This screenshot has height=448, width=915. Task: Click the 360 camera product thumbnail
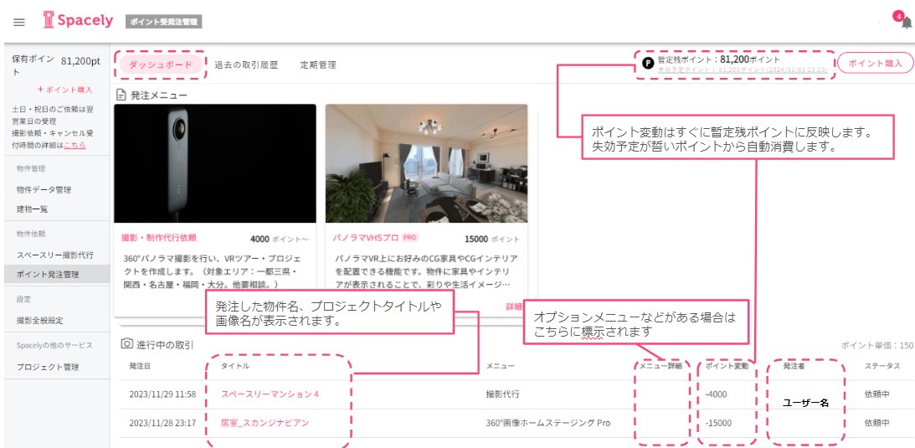click(215, 163)
